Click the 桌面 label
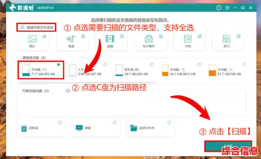 (x=88, y=128)
